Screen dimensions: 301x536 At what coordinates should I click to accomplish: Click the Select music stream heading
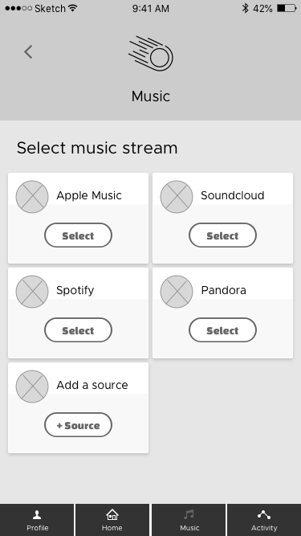(x=97, y=148)
